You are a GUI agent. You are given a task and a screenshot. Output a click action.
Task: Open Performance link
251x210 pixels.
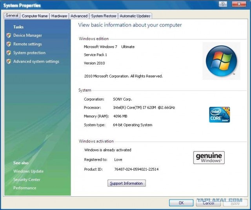coord(25,188)
